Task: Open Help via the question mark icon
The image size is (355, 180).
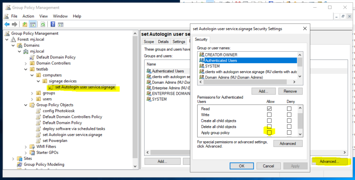Action: click(53, 24)
